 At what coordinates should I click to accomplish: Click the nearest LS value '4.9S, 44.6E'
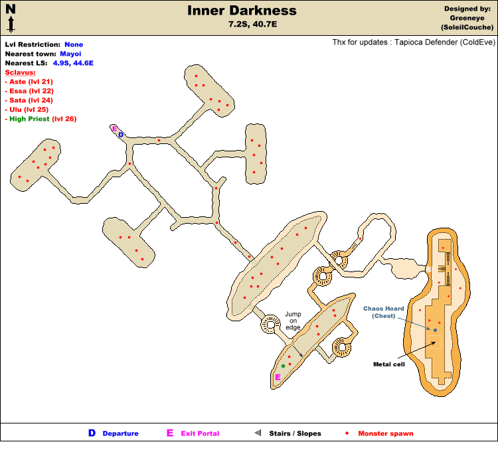pyautogui.click(x=73, y=63)
